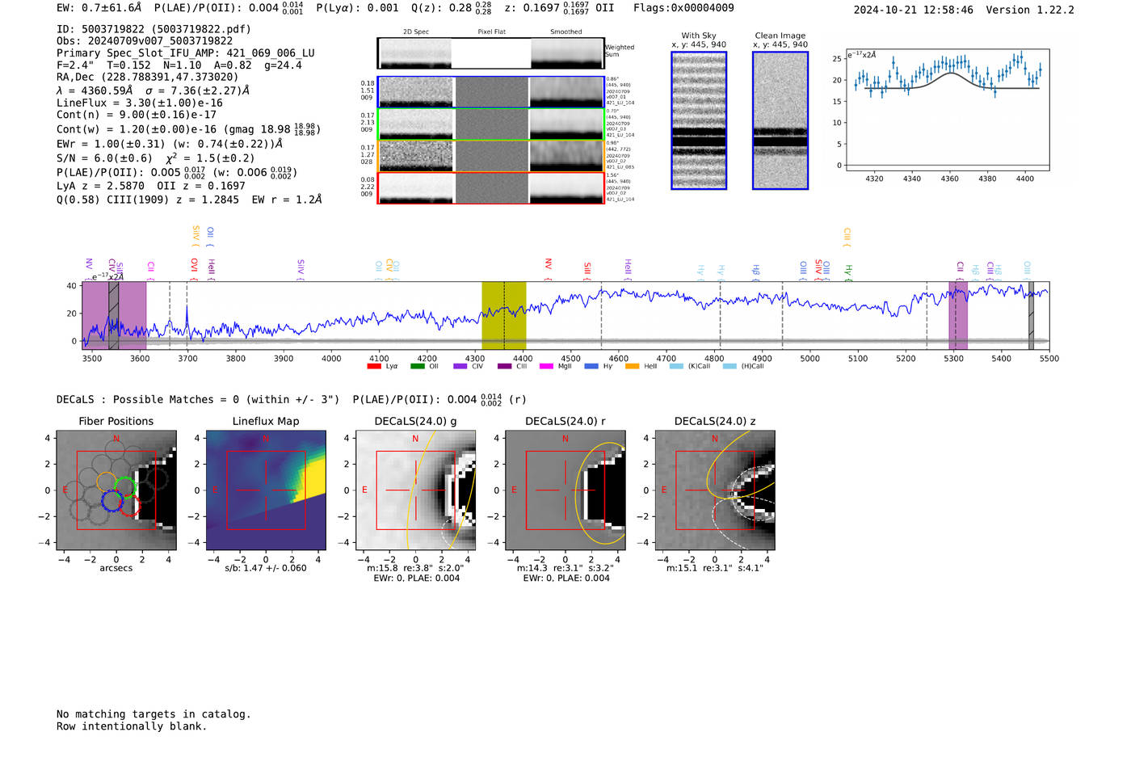
Task: Click the blue Hγ legend swatch
Action: pos(591,366)
